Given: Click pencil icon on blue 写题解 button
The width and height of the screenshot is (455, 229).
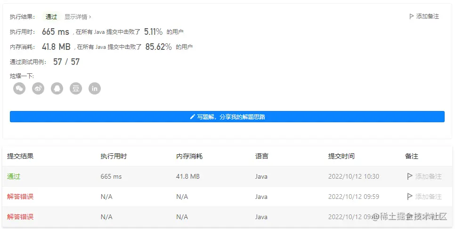Looking at the screenshot, I should click(x=192, y=117).
